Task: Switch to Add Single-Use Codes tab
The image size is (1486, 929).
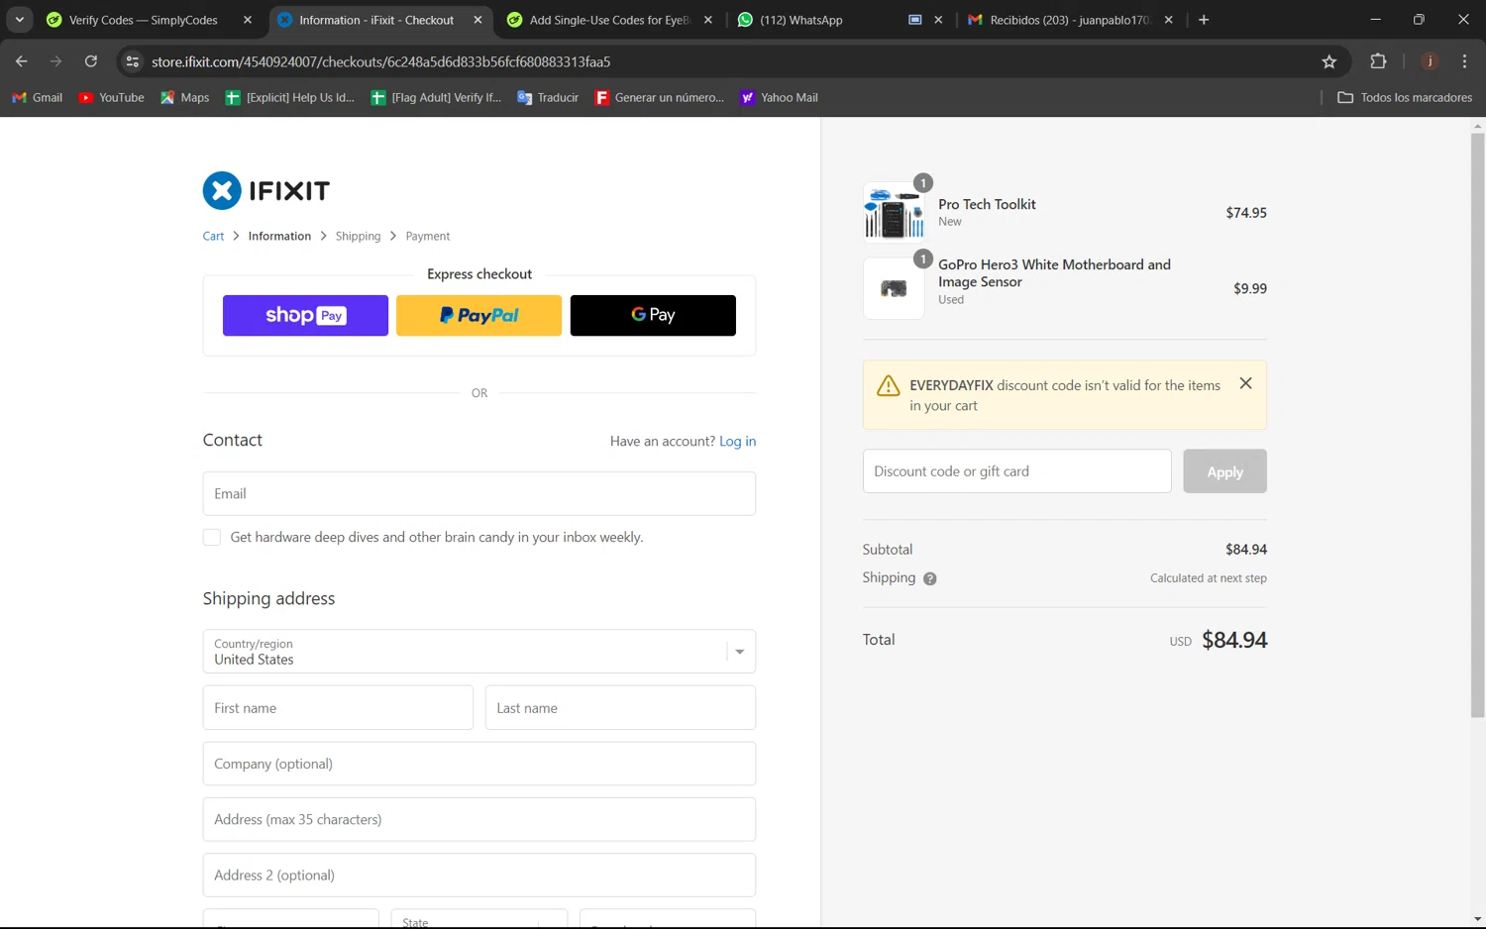Action: [609, 20]
